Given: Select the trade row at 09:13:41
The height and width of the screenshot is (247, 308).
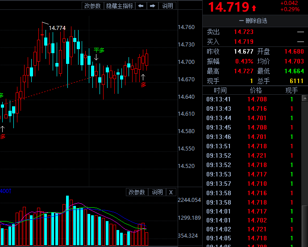Looking at the screenshot, I should pyautogui.click(x=252, y=99).
